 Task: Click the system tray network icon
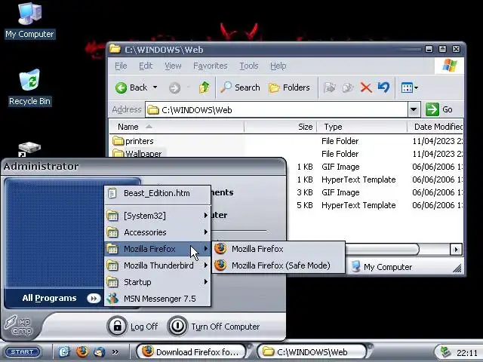pos(446,351)
